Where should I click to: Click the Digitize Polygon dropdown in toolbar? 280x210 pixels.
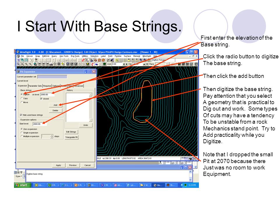coord(163,60)
